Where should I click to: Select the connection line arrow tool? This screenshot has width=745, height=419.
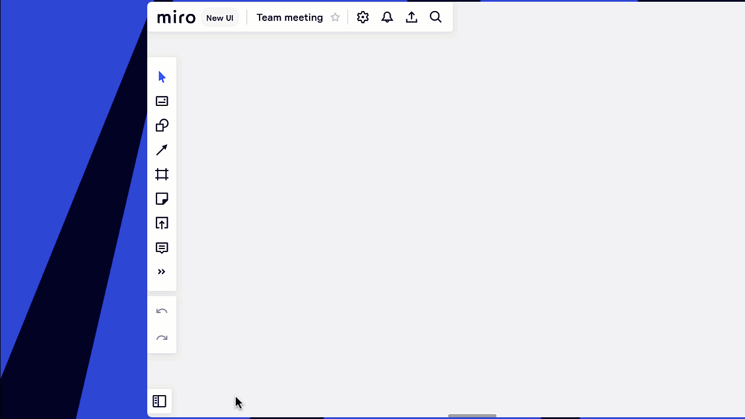pyautogui.click(x=162, y=150)
